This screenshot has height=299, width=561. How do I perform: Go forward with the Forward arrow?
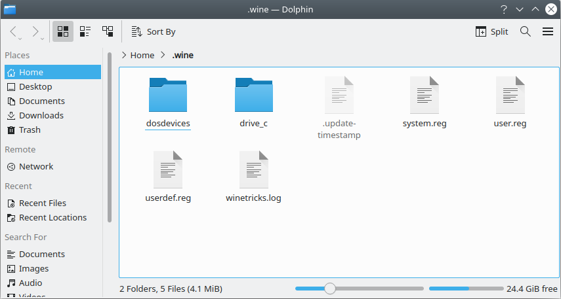35,31
